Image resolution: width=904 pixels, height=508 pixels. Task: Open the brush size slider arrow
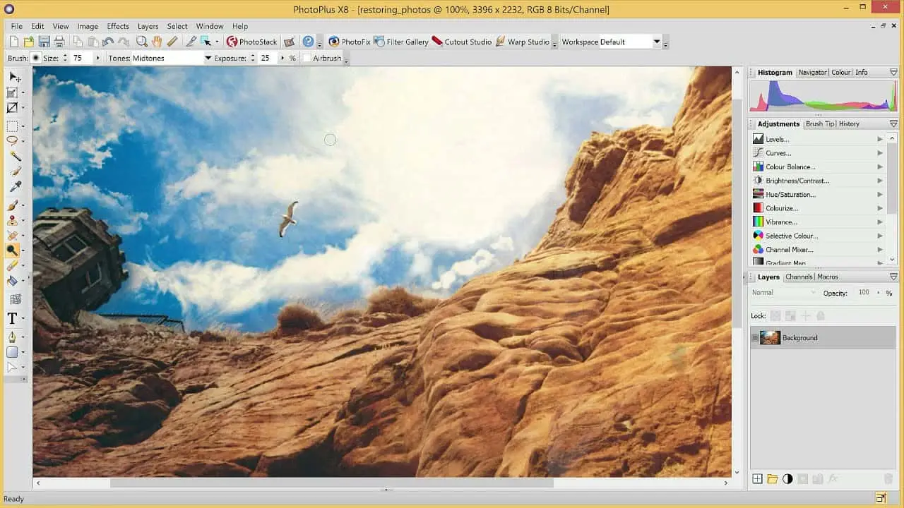point(97,59)
